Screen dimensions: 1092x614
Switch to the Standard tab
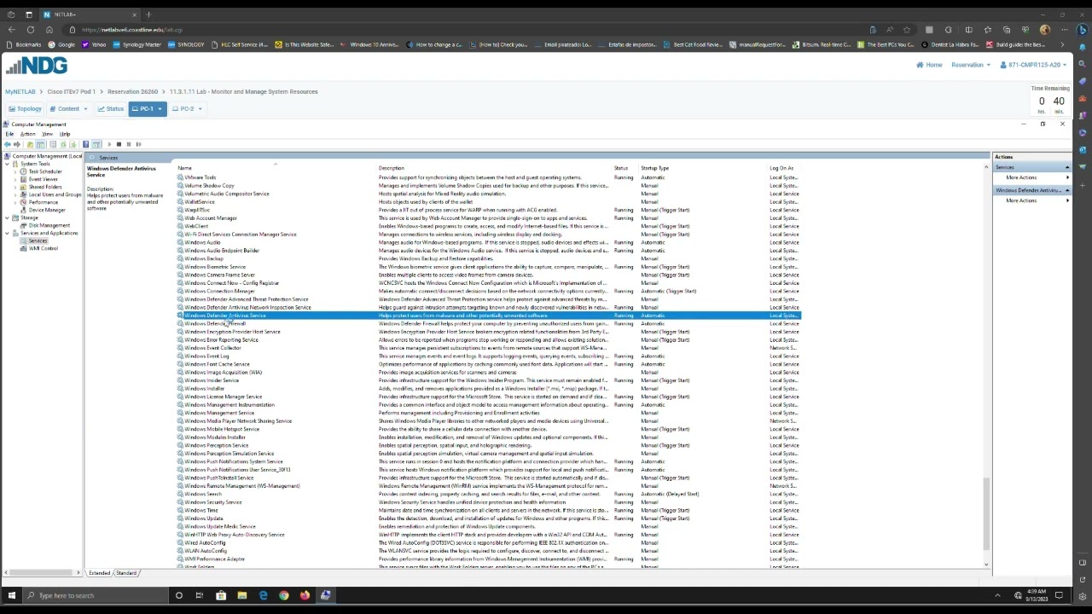pos(126,573)
